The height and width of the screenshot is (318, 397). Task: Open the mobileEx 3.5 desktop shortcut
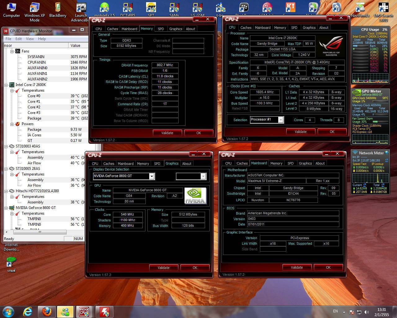[x=105, y=9]
